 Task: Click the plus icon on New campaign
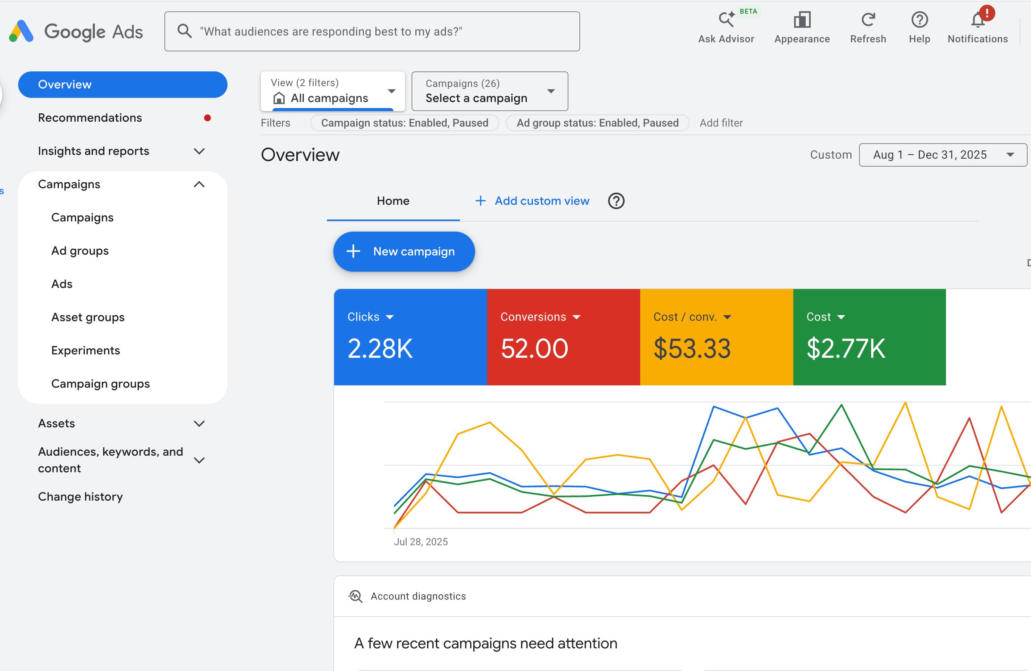click(353, 251)
